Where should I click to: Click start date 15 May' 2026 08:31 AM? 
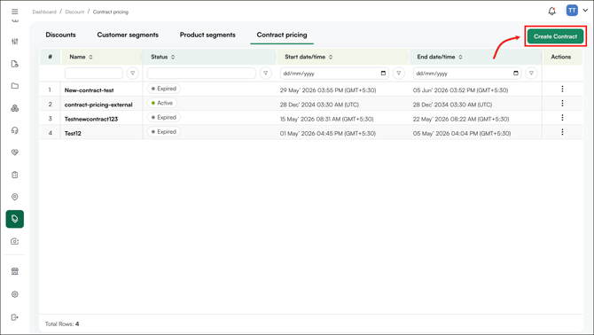coord(326,119)
